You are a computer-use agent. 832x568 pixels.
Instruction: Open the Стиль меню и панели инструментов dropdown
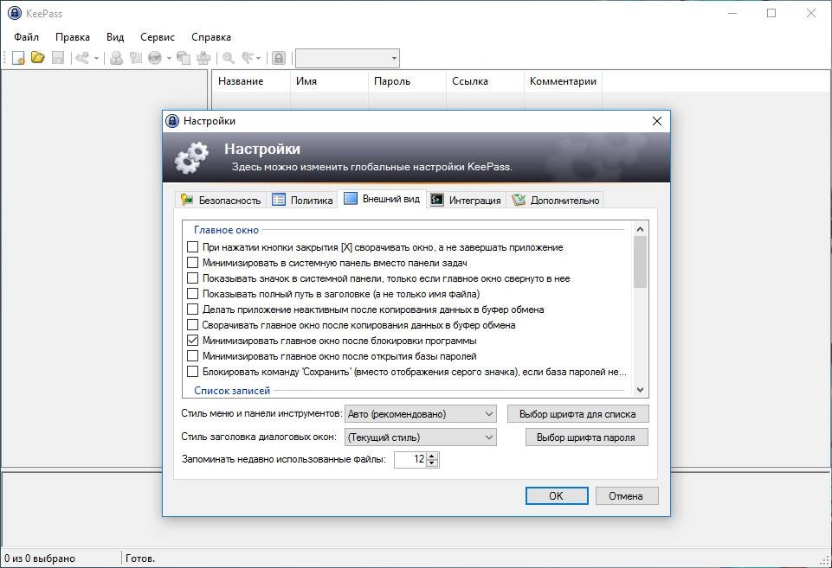tap(420, 414)
